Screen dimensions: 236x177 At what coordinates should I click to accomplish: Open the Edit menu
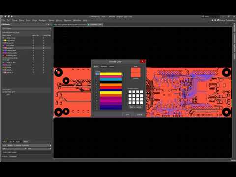tap(8, 20)
